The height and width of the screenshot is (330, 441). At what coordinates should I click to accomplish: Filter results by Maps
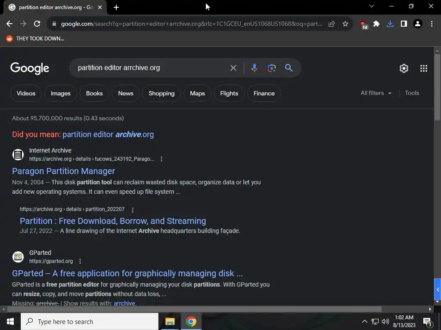(x=197, y=93)
